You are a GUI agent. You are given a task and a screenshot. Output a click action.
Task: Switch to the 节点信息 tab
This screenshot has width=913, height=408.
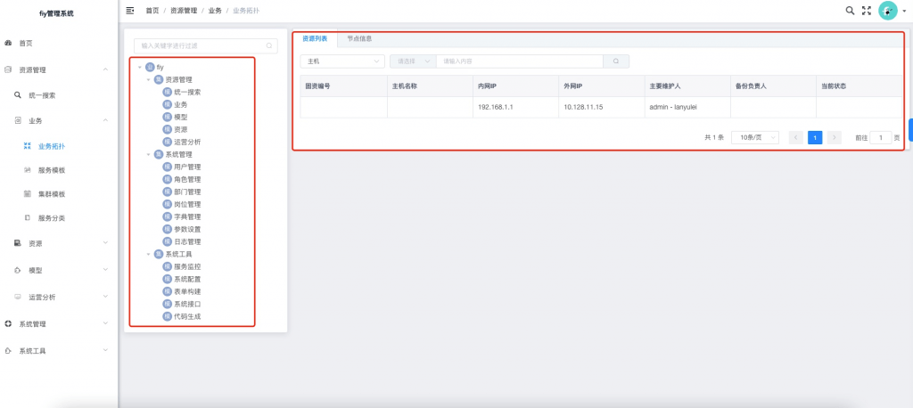tap(359, 39)
